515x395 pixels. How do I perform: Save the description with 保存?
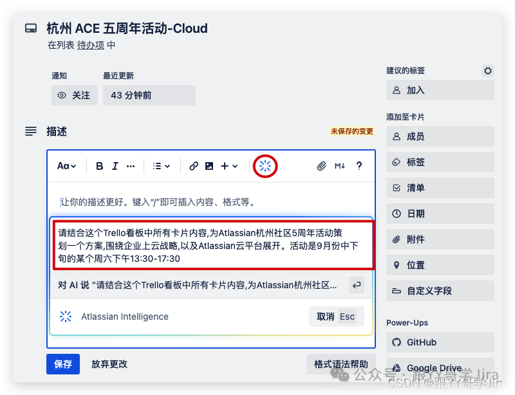63,364
